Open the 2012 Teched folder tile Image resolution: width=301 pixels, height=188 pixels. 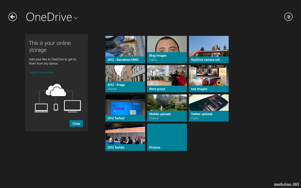(x=125, y=108)
